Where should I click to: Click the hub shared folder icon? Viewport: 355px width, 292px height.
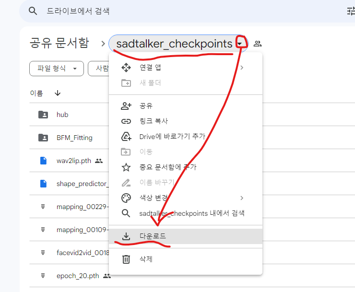[43, 115]
